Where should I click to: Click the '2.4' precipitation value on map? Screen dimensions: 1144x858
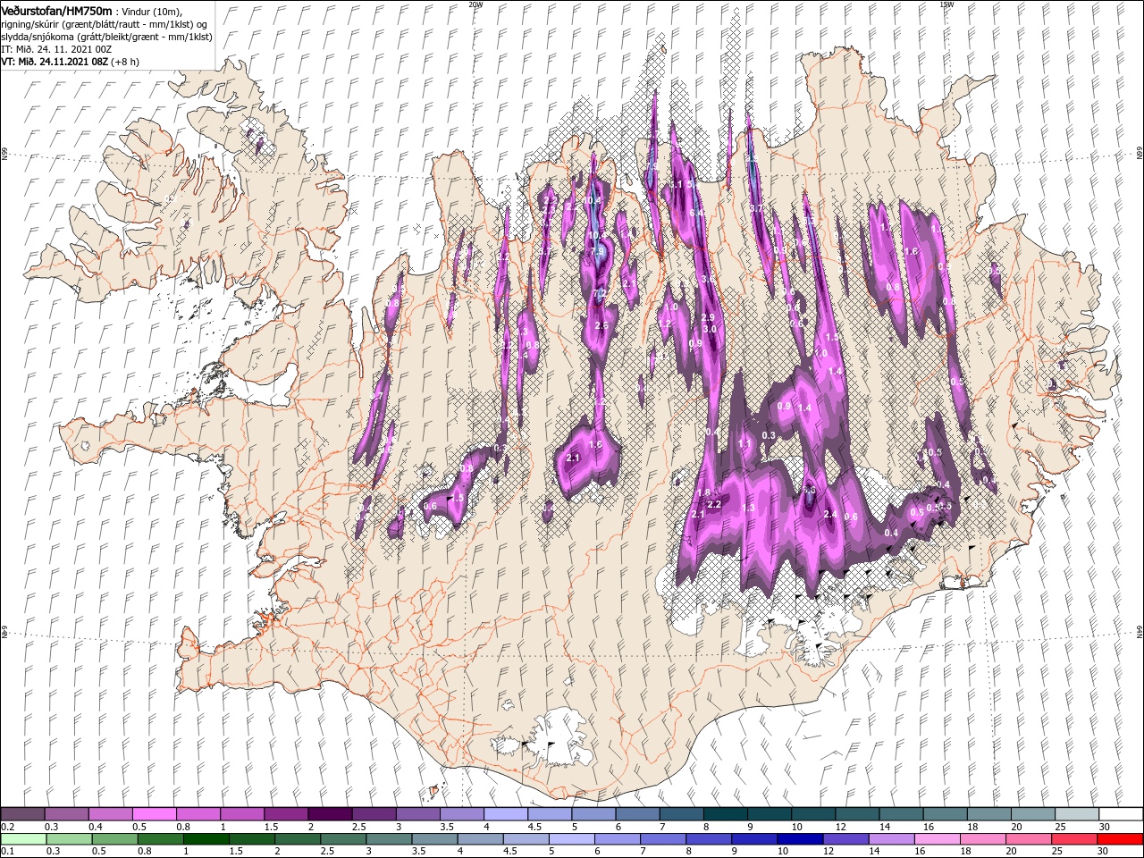829,514
